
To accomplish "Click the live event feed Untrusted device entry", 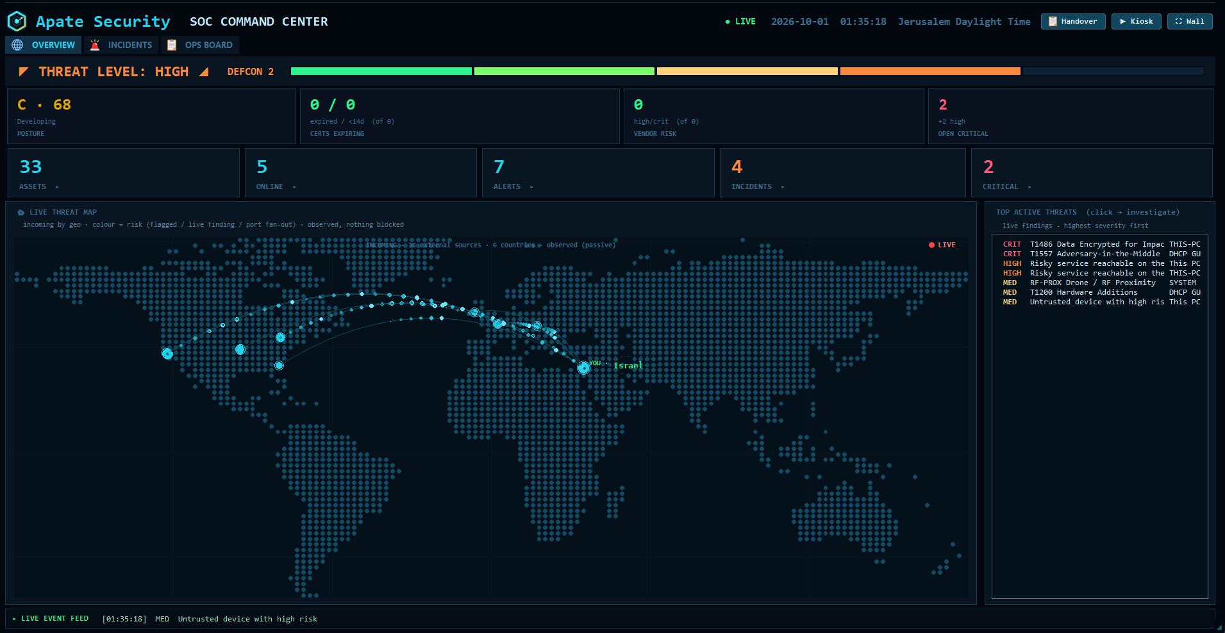I will [x=210, y=619].
